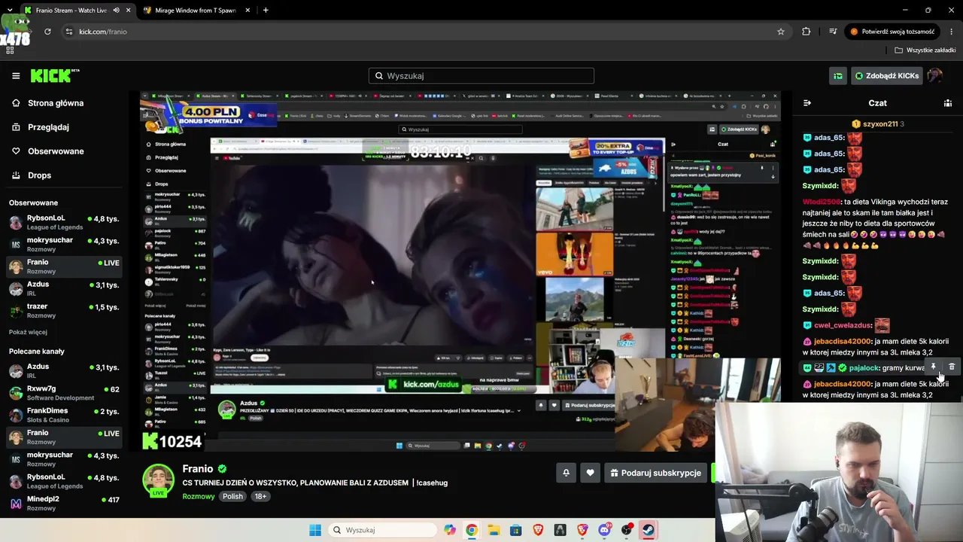Open Steam from the taskbar

(x=648, y=530)
